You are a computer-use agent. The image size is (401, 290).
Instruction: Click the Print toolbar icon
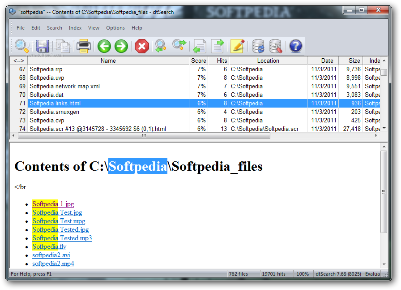pyautogui.click(x=84, y=46)
